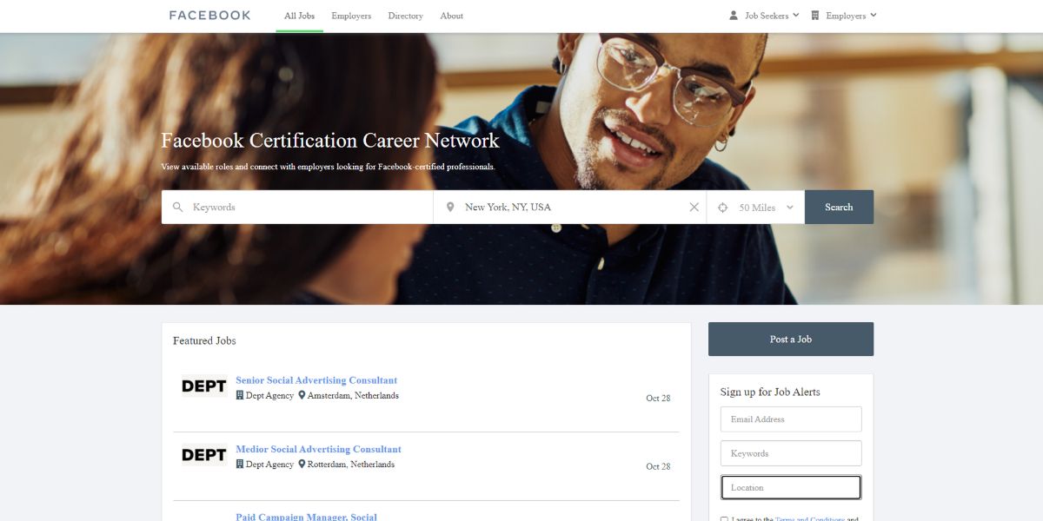The width and height of the screenshot is (1043, 521).
Task: Click the Sign up for Job Alerts heading
Action: click(770, 392)
